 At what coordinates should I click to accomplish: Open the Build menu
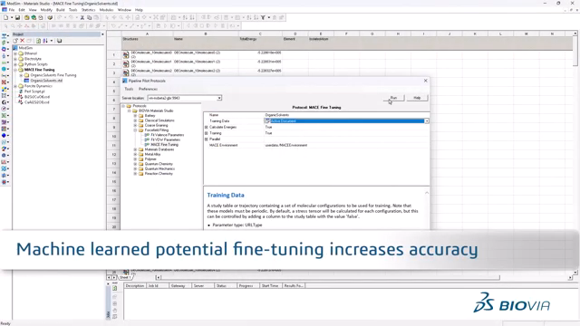61,10
